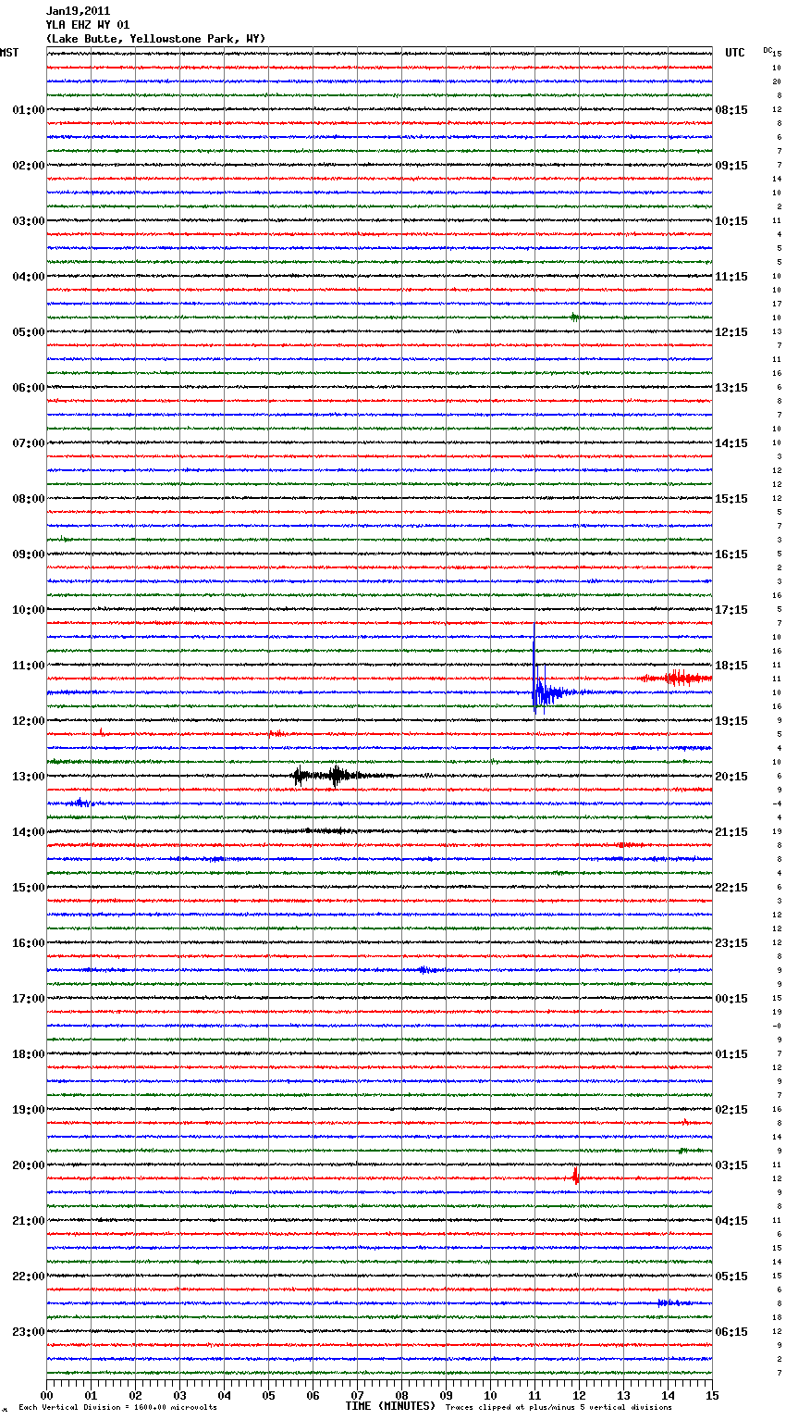This screenshot has height=1420, width=786.
Task: Select the 10:00 MST row label
Action: [x=29, y=610]
